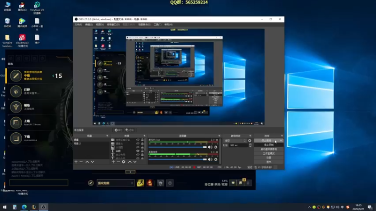
Task: Click the 停止推流 stop streaming button
Action: 266,141
